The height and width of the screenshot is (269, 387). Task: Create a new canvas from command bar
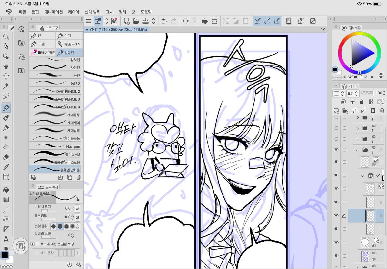click(127, 21)
